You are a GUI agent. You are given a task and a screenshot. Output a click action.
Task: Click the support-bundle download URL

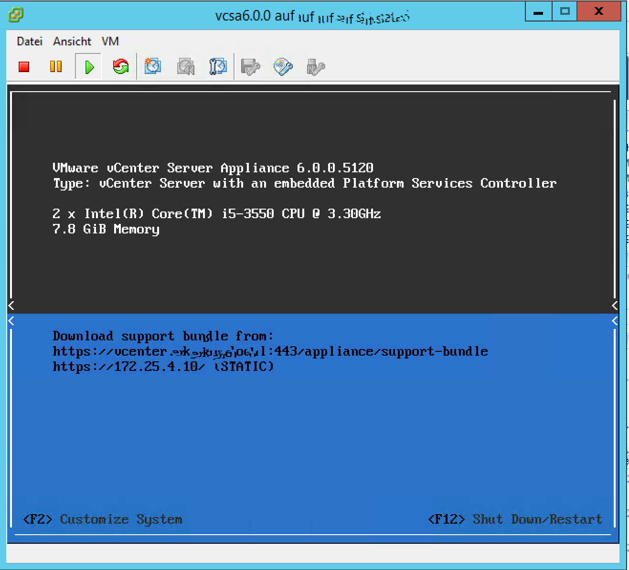[270, 352]
